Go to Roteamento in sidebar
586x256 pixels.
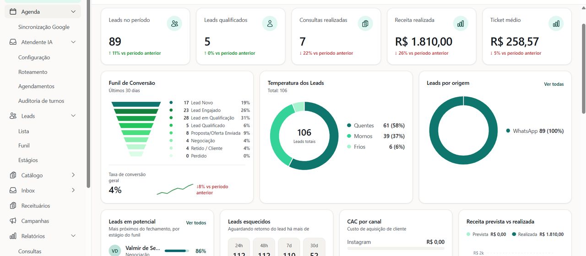33,72
